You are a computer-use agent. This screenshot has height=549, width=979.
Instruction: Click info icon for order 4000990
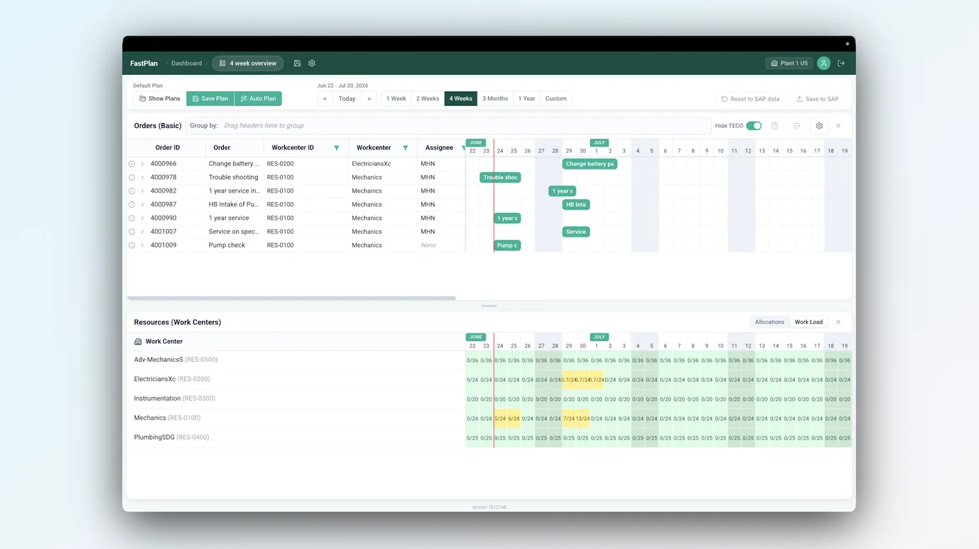(x=132, y=218)
